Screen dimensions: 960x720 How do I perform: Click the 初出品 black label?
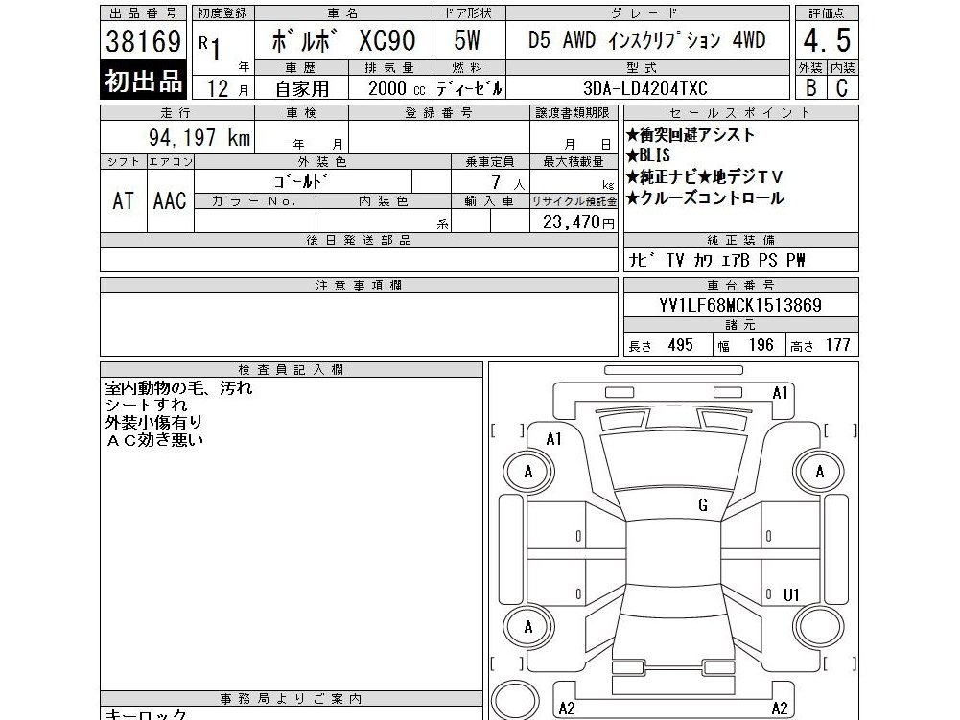point(143,81)
